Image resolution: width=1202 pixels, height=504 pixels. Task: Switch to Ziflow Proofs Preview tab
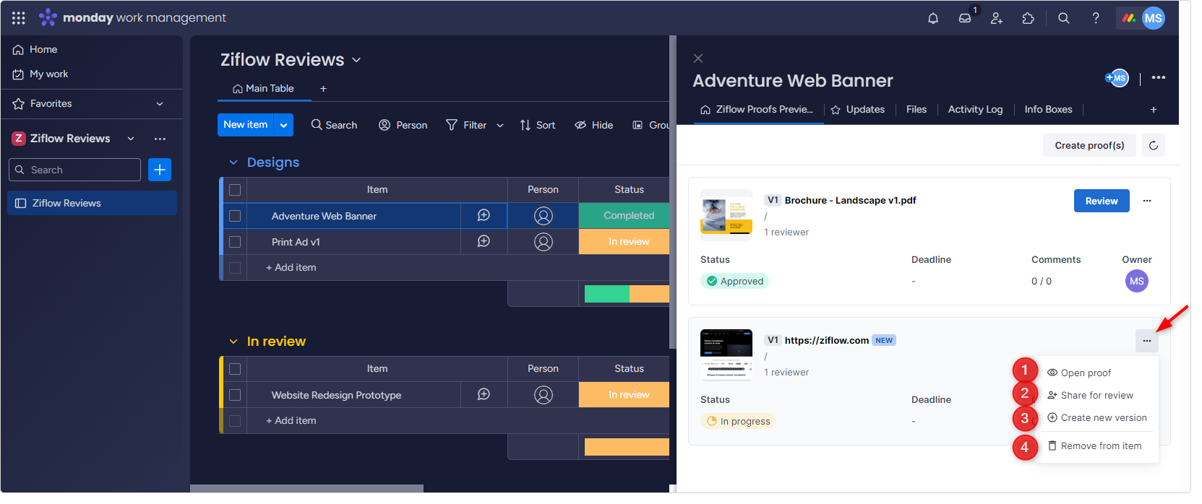coord(757,110)
